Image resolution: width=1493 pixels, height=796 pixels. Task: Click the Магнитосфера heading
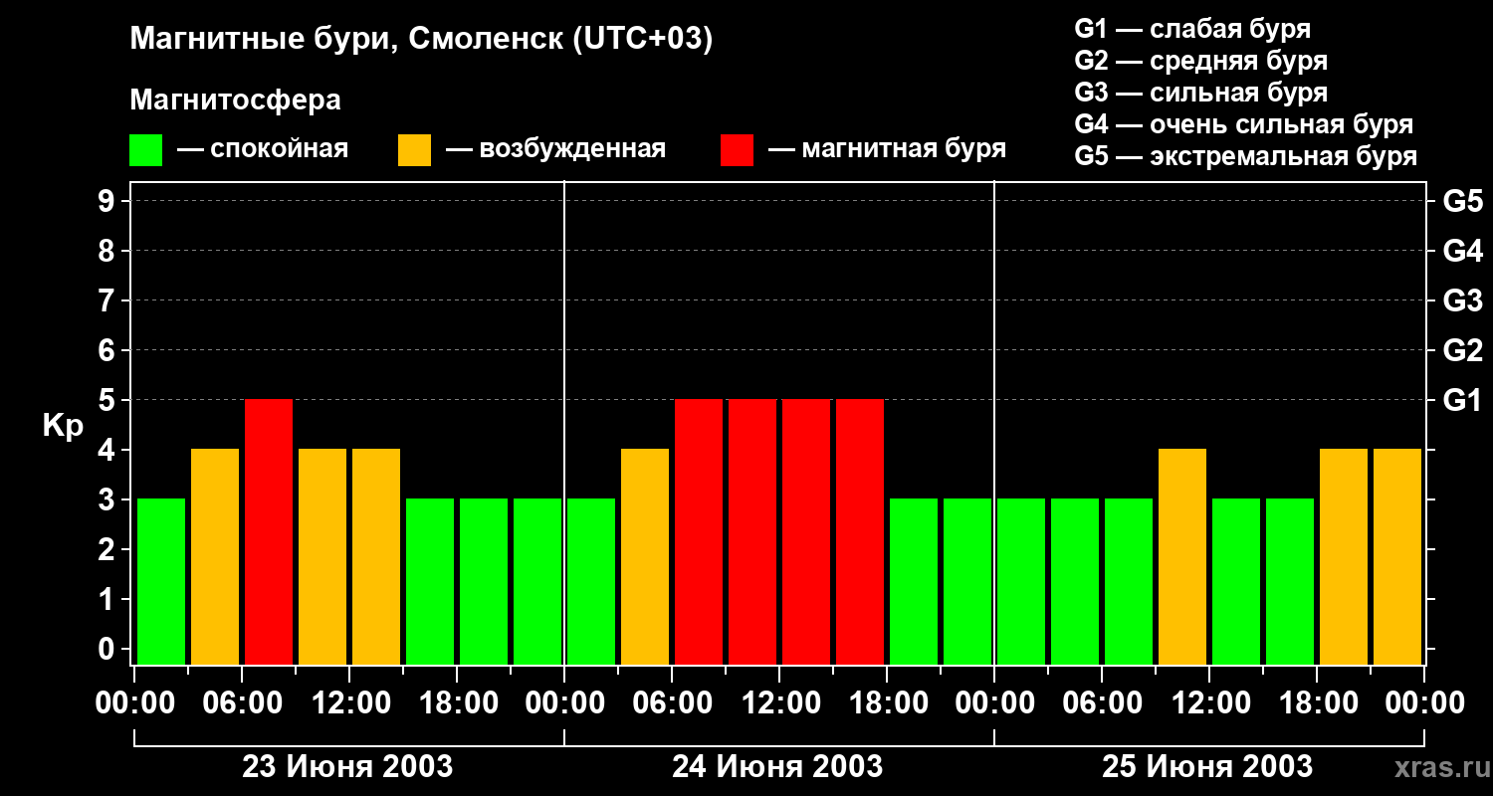tap(236, 100)
